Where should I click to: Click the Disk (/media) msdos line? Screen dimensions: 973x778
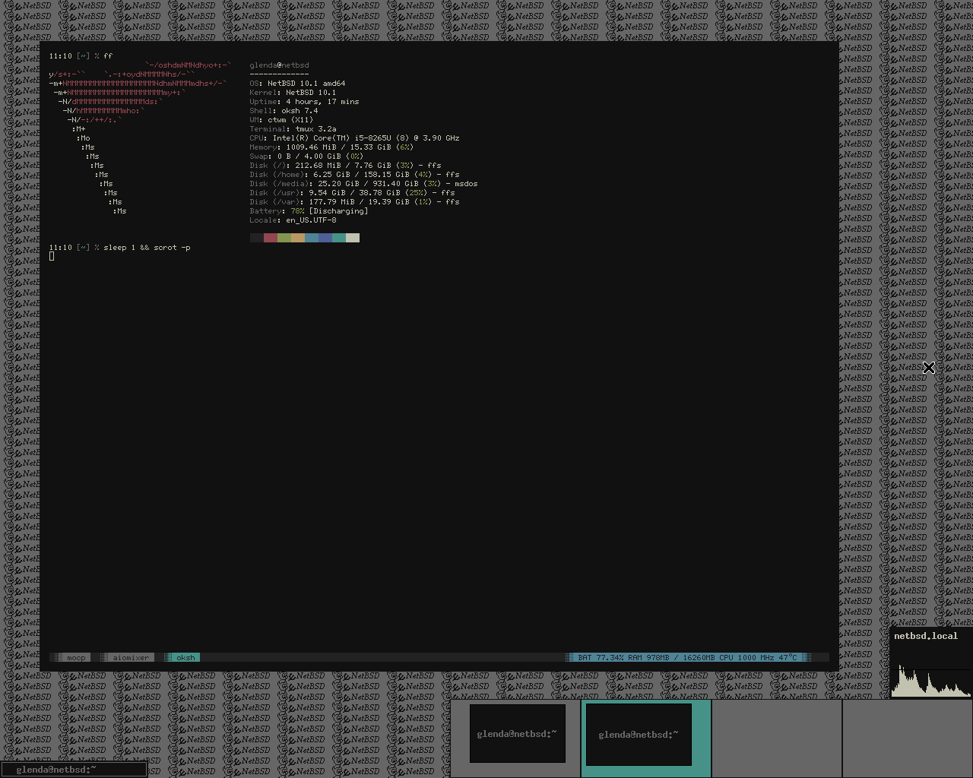point(363,184)
